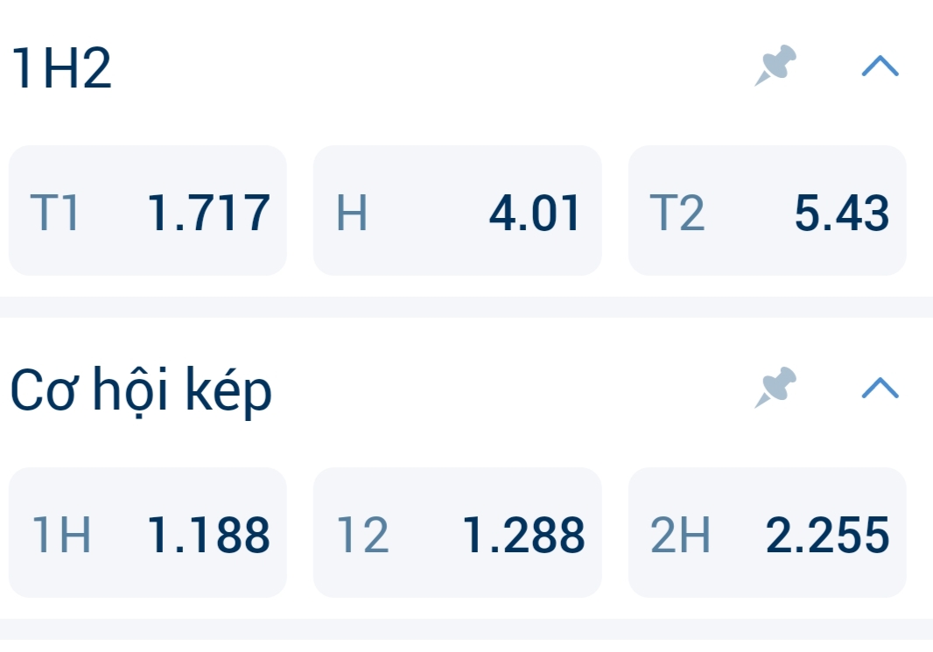This screenshot has height=652, width=933.
Task: Tap the 1.288 odds value
Action: coord(523,536)
